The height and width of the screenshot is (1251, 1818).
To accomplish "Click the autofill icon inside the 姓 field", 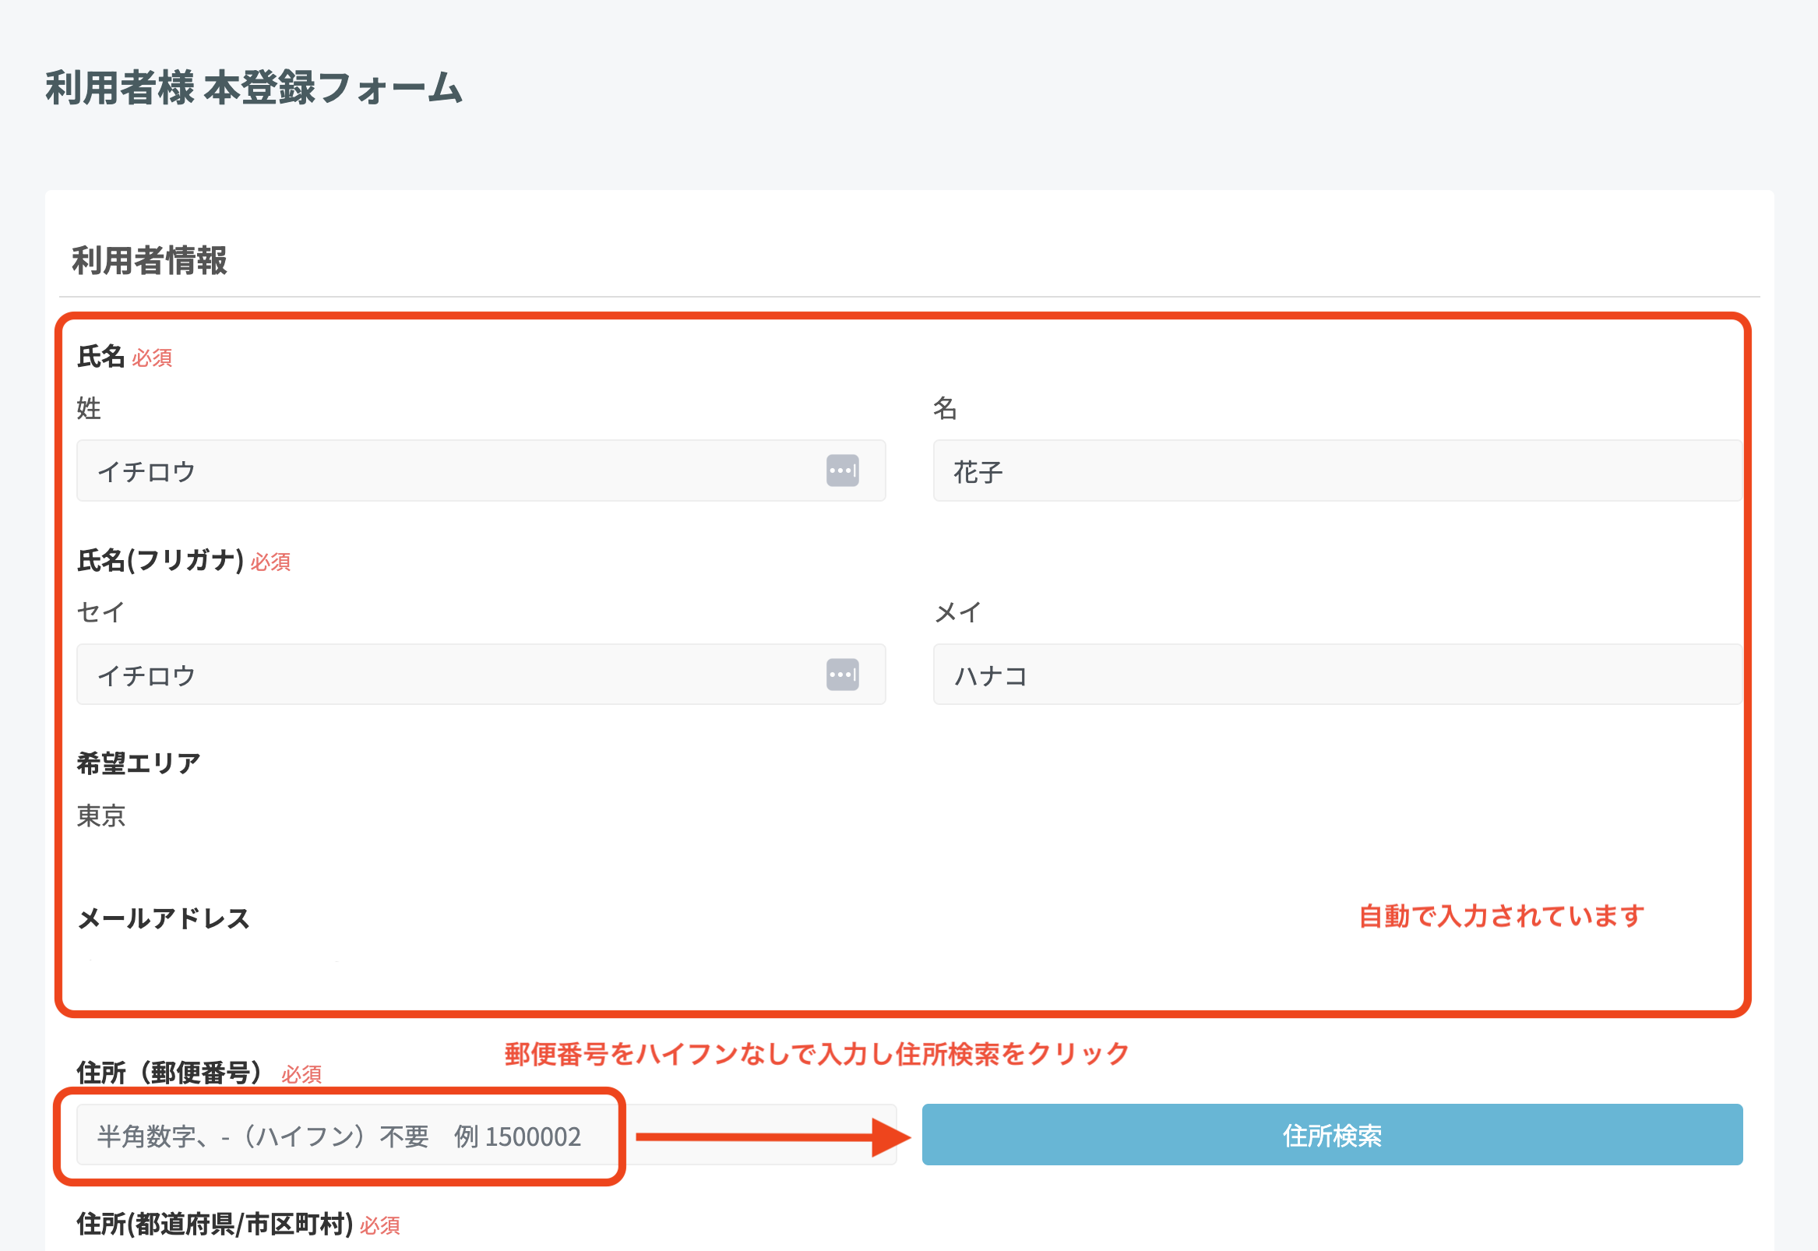I will tap(842, 470).
